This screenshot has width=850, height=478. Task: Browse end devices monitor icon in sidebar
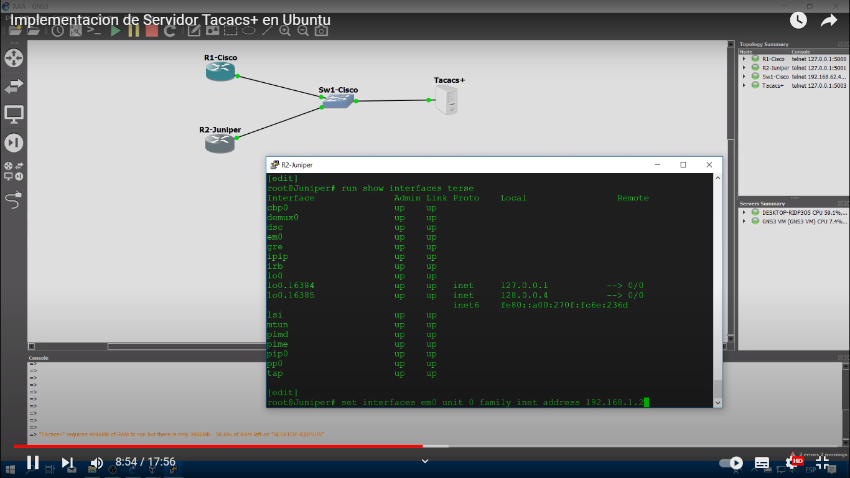pyautogui.click(x=14, y=115)
